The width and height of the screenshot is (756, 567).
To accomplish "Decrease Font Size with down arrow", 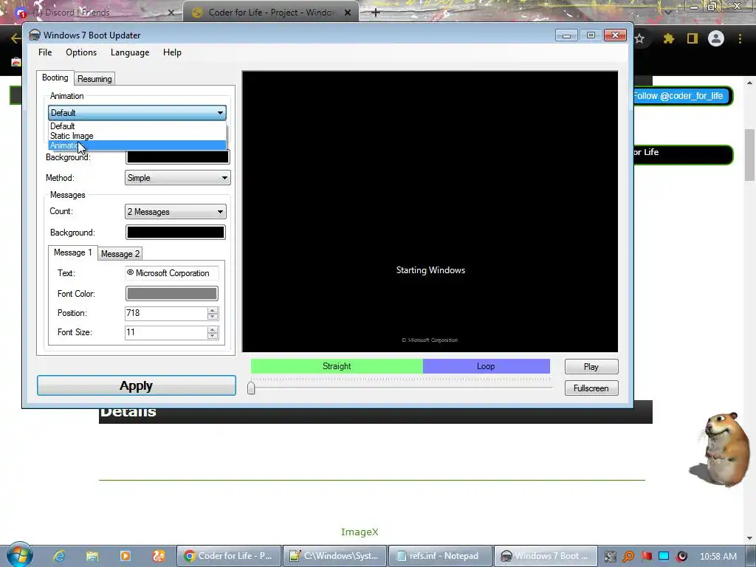I will click(x=213, y=336).
